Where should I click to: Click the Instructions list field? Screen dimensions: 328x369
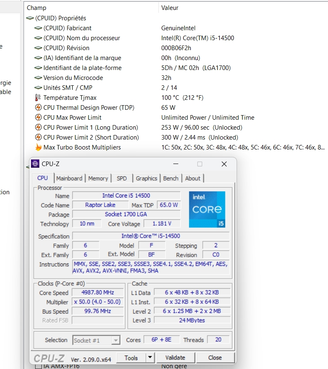tap(151, 268)
